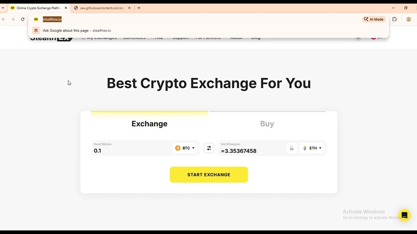The image size is (417, 234).
Task: Toggle the fixed-rate lock icon
Action: pyautogui.click(x=292, y=148)
